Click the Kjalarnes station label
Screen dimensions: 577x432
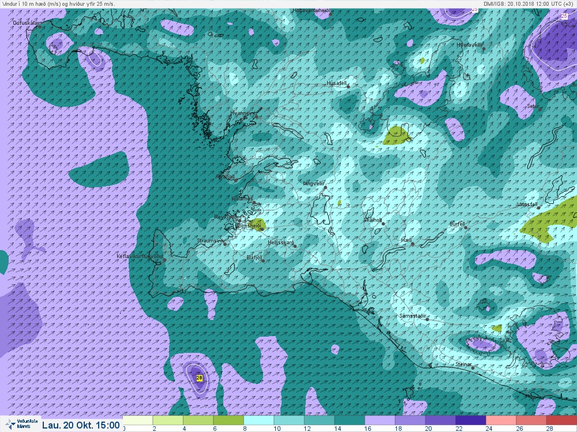click(x=242, y=199)
